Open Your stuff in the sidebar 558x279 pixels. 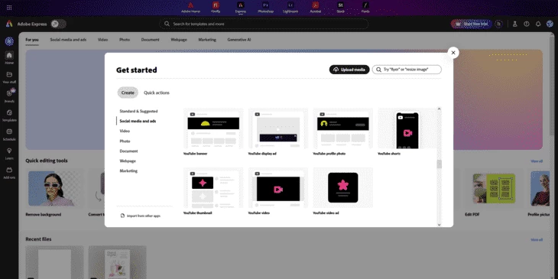point(9,77)
